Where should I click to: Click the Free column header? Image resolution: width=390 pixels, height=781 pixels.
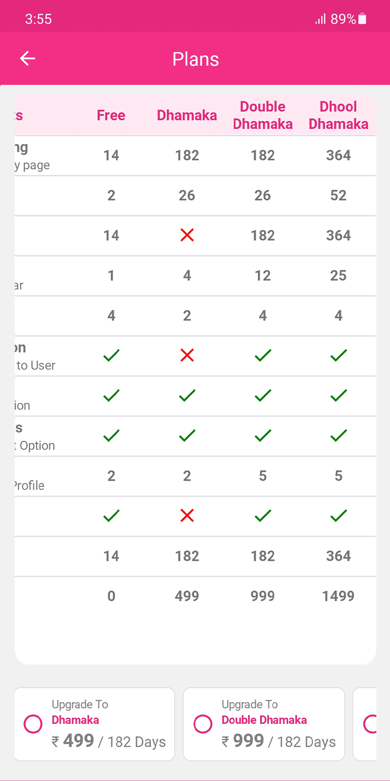tap(111, 115)
